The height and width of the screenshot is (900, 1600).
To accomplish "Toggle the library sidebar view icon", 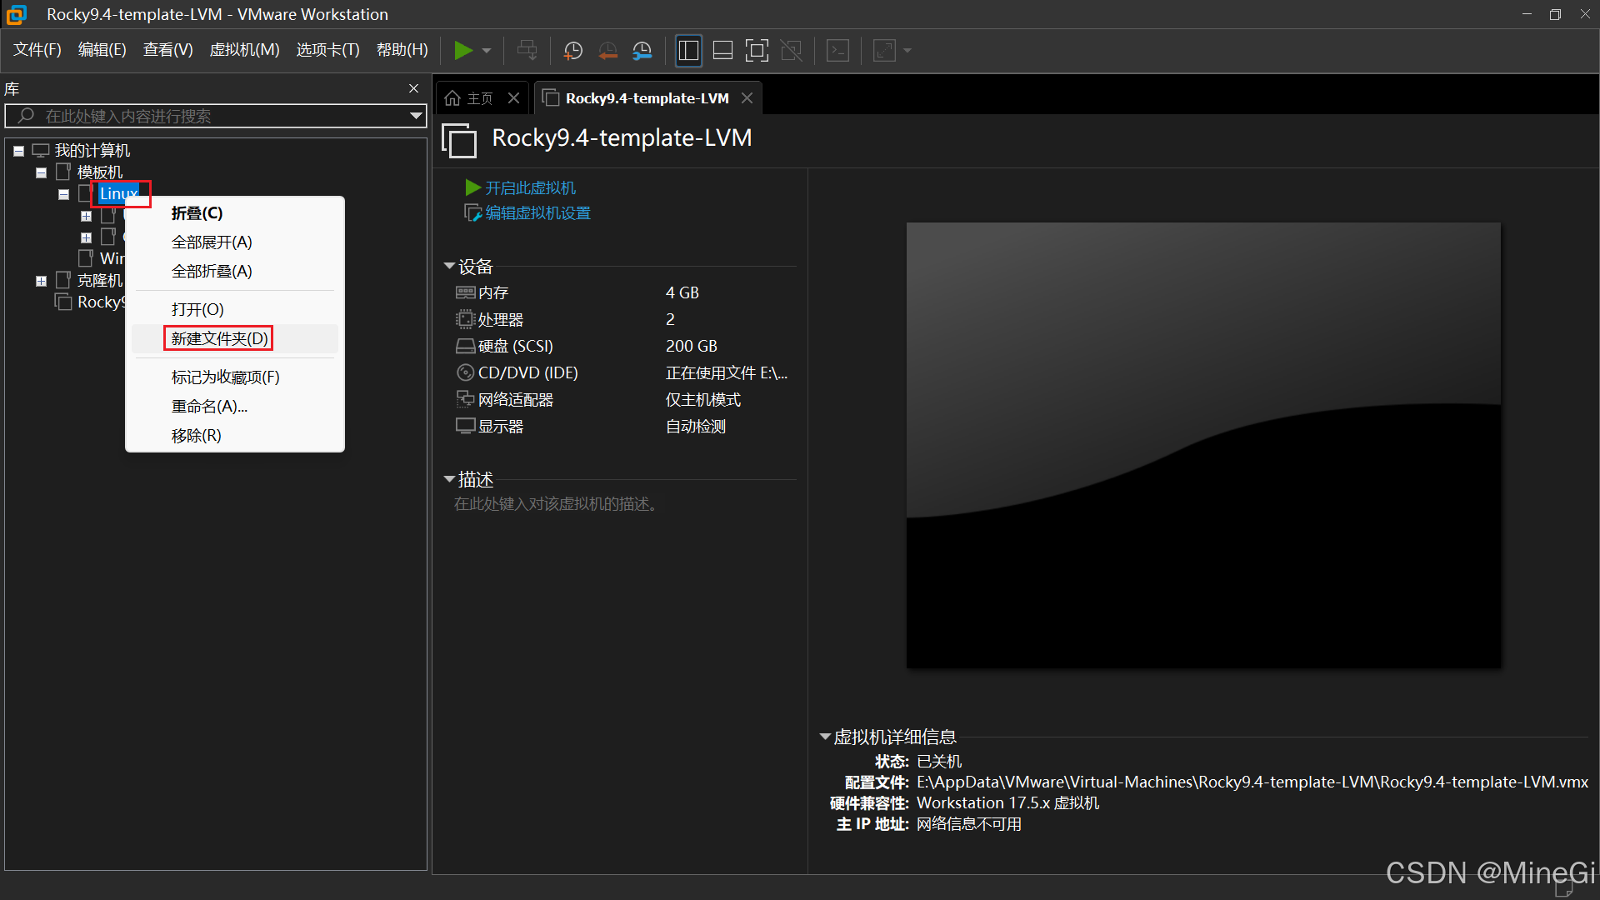I will 688,51.
